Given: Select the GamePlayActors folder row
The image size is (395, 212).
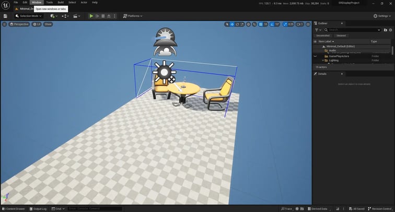Looking at the screenshot, I should pyautogui.click(x=353, y=56).
